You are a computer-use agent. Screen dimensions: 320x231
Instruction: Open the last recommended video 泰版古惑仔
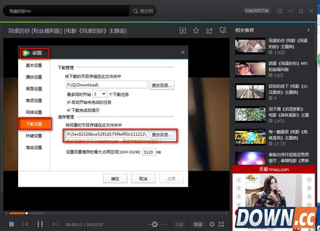[x=273, y=158]
